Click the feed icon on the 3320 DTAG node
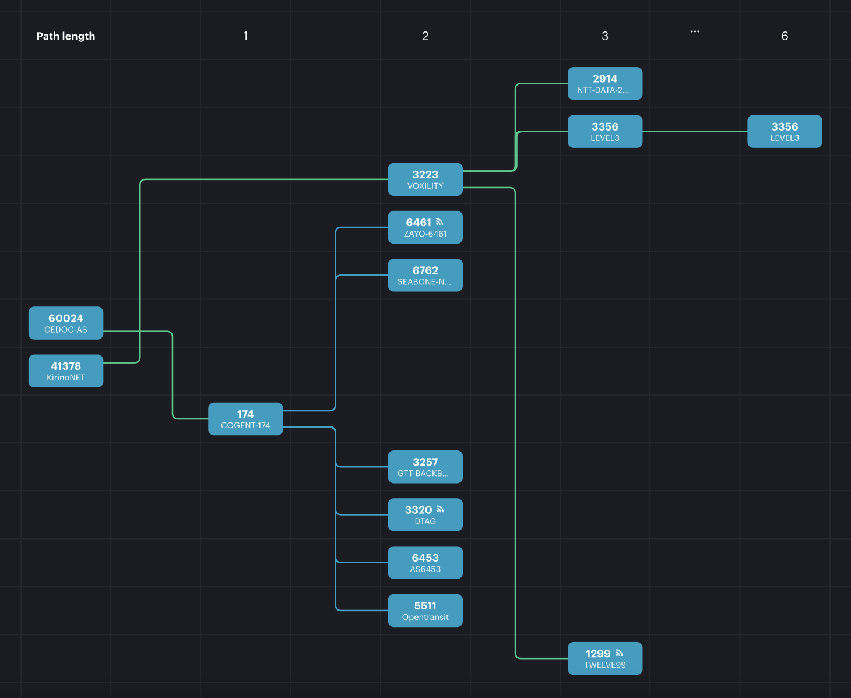The height and width of the screenshot is (698, 851). 440,509
